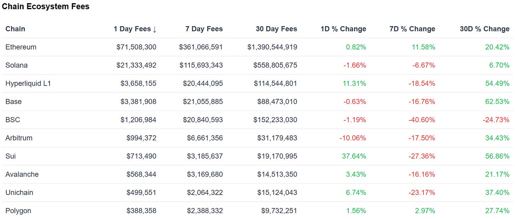Viewport: 515px width, 219px height.
Task: Click Unichain 30 day fees $15,124,043
Action: [x=277, y=193]
